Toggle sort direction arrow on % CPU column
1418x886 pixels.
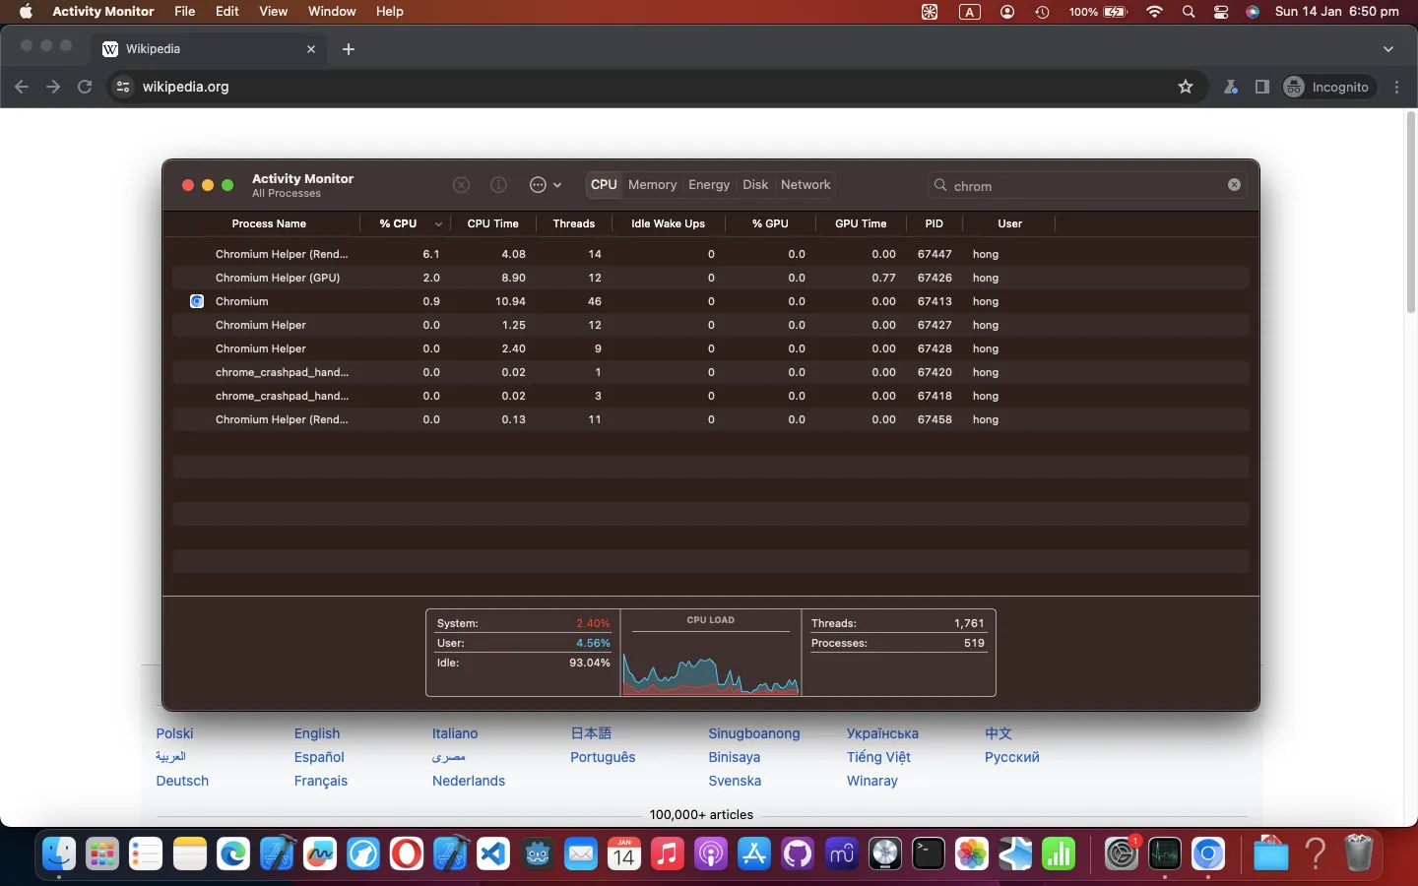438,224
